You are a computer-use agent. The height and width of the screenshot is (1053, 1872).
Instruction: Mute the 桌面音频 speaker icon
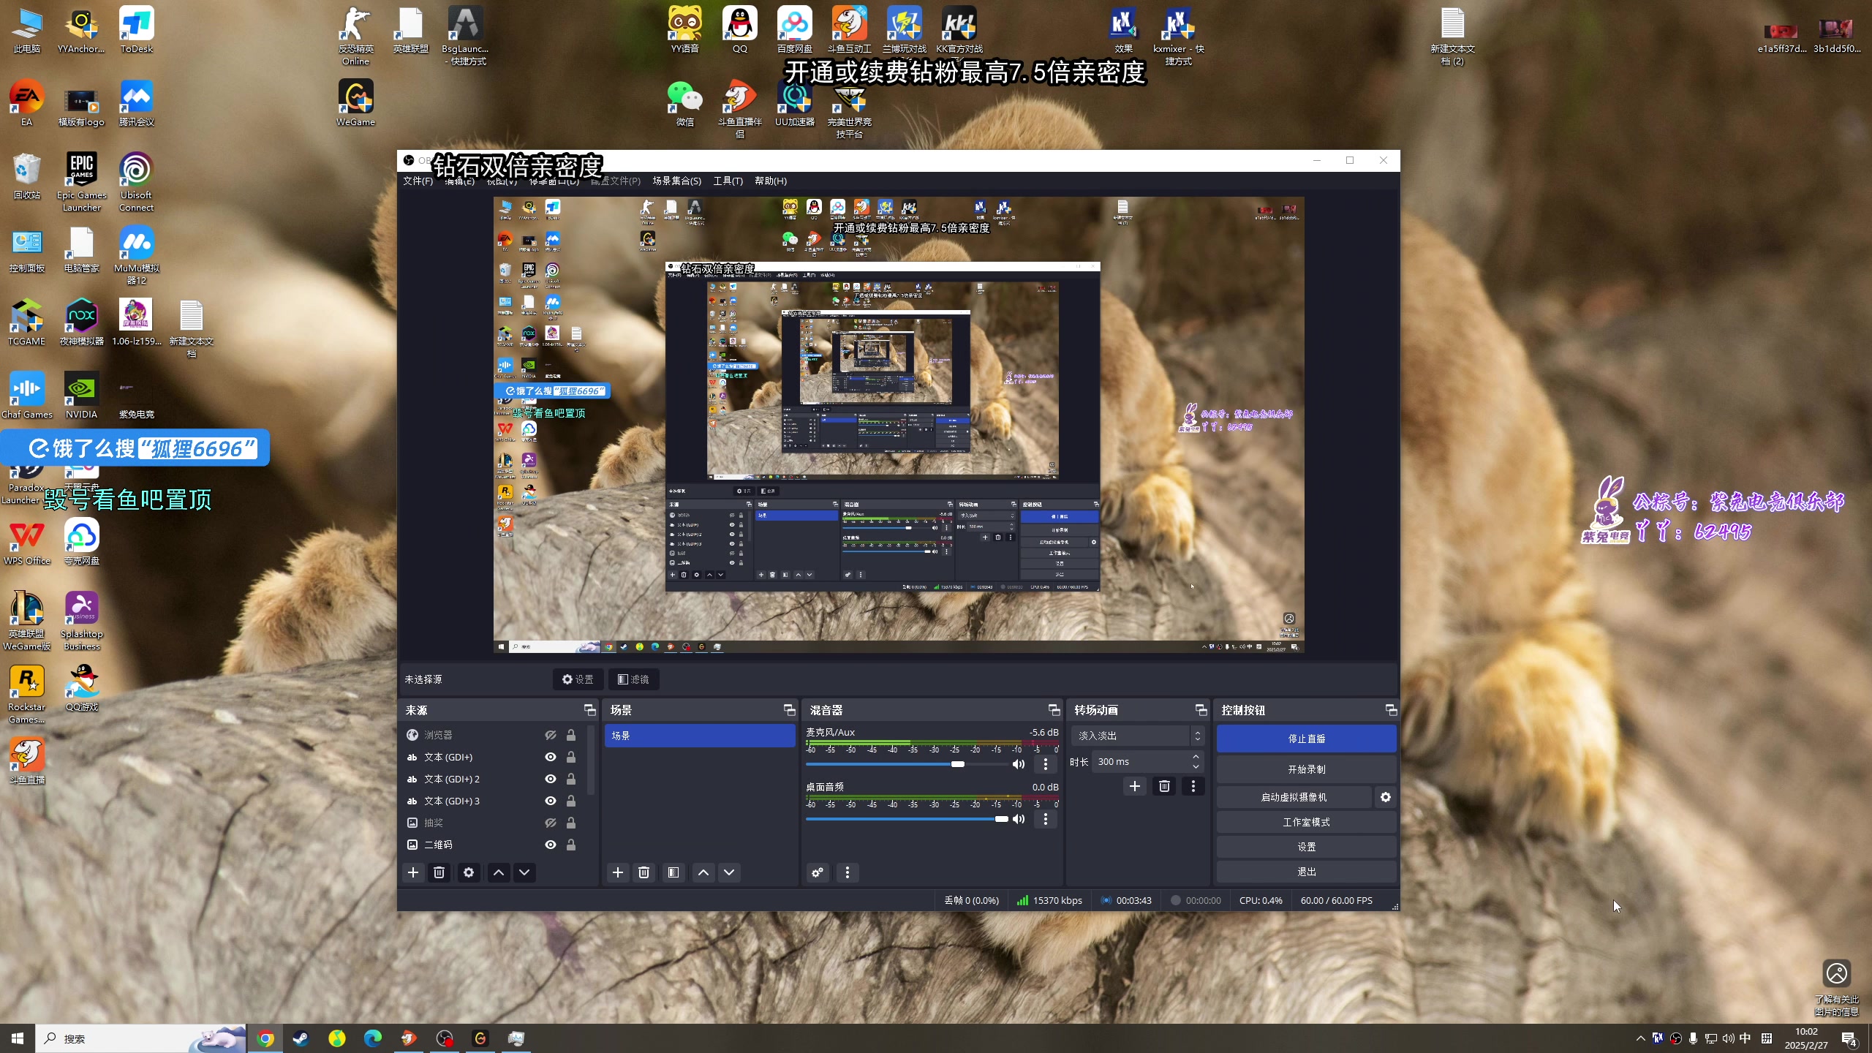click(1019, 819)
